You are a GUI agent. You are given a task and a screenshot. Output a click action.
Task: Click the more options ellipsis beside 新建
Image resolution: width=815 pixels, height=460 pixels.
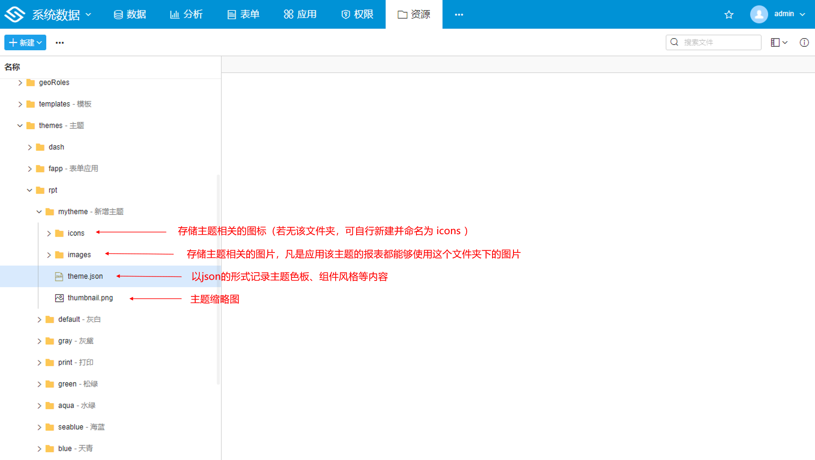[x=60, y=43]
